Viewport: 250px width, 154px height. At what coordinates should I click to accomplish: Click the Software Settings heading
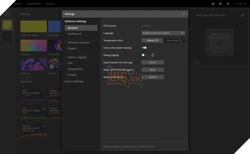click(x=75, y=21)
